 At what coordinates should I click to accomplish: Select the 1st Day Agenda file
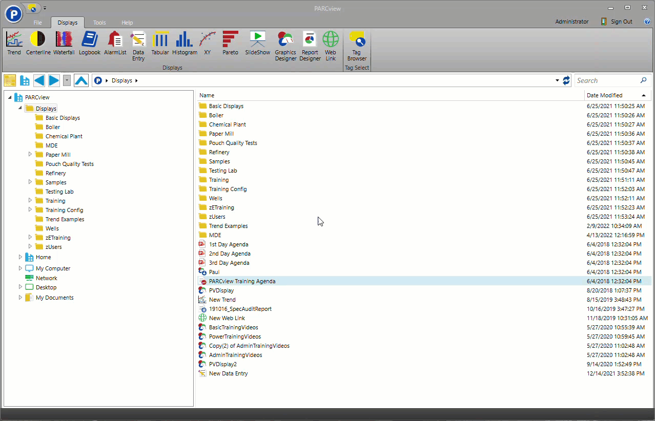[228, 244]
